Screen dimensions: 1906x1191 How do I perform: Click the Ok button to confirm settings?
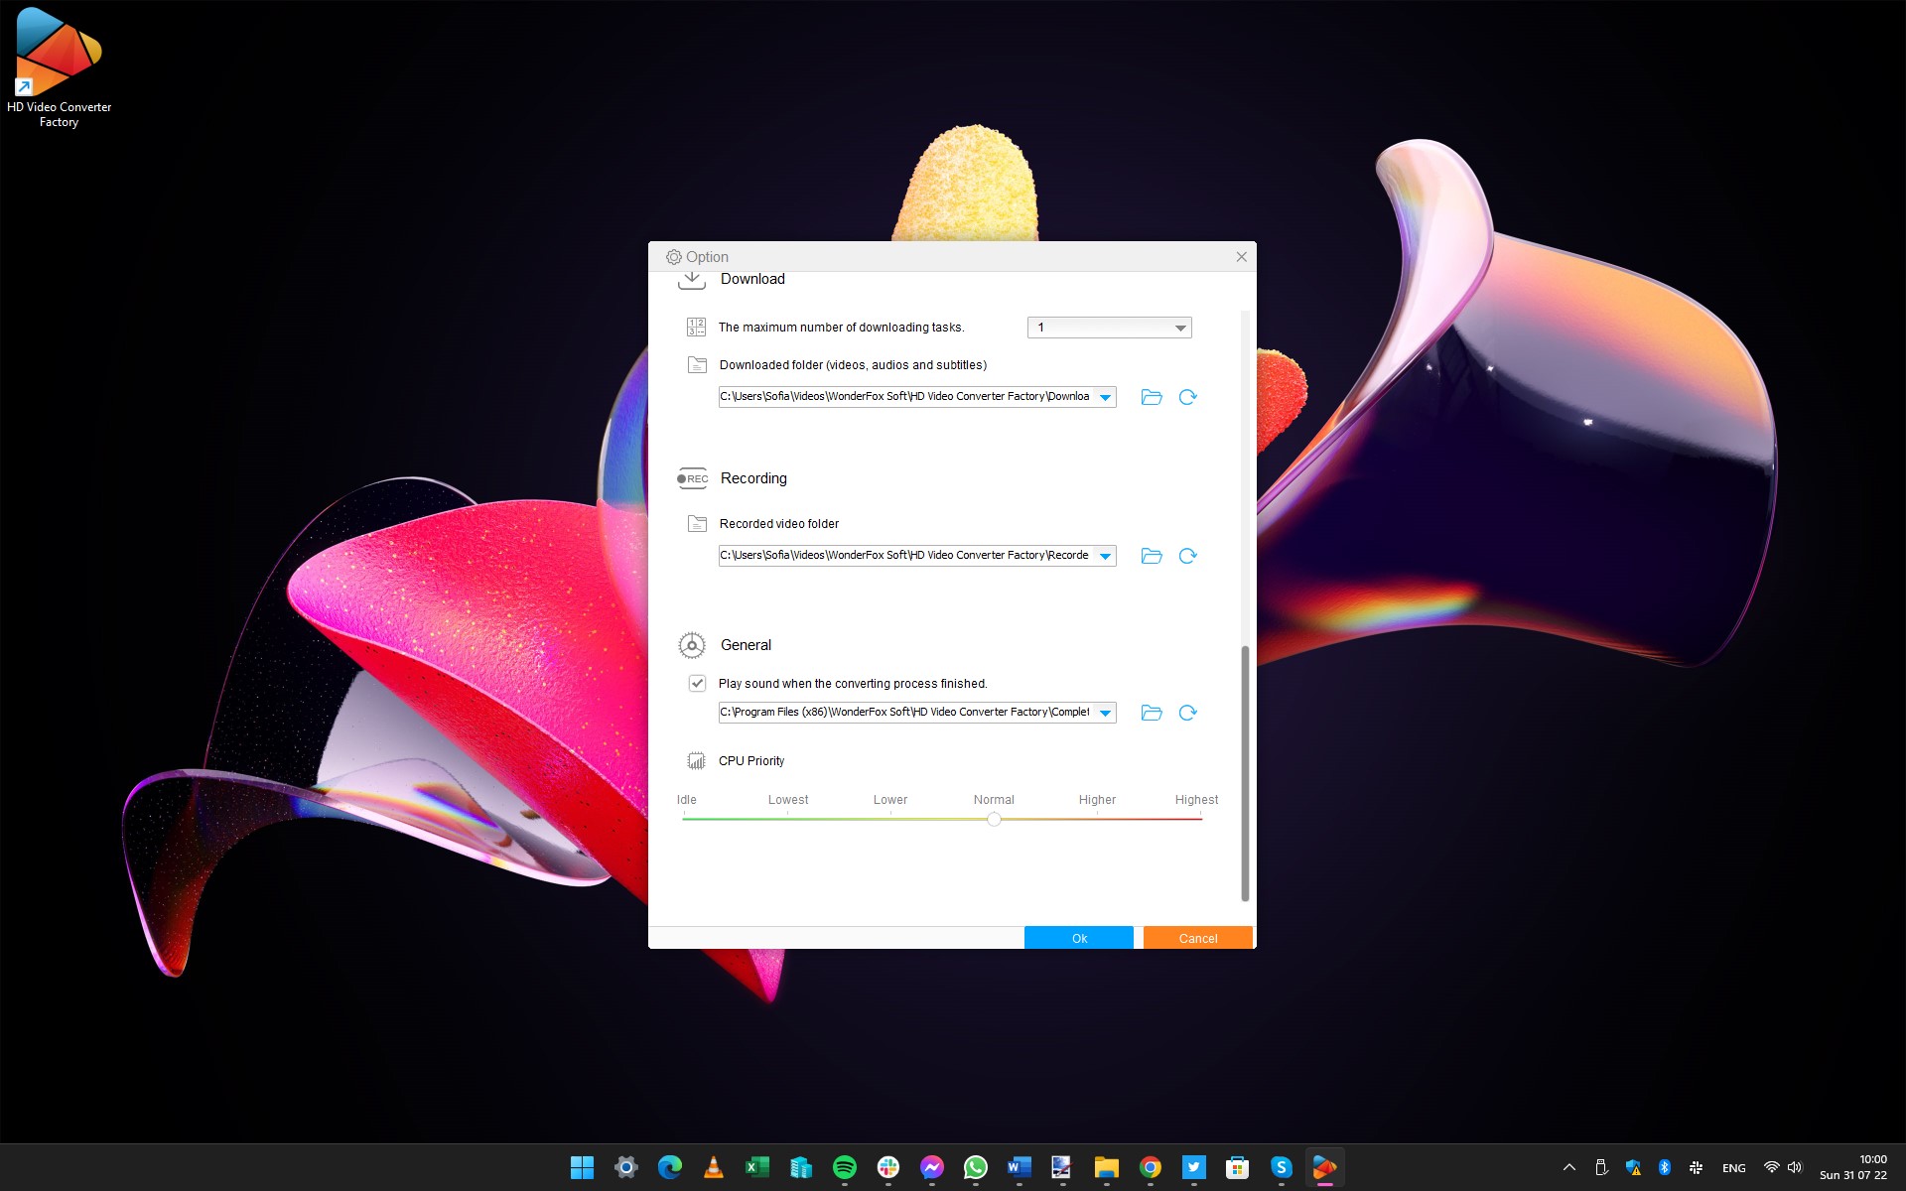click(1080, 937)
